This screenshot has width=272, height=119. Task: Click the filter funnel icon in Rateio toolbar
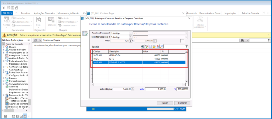187,47
